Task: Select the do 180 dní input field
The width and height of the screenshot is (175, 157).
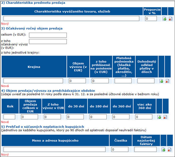Action: 98,117
